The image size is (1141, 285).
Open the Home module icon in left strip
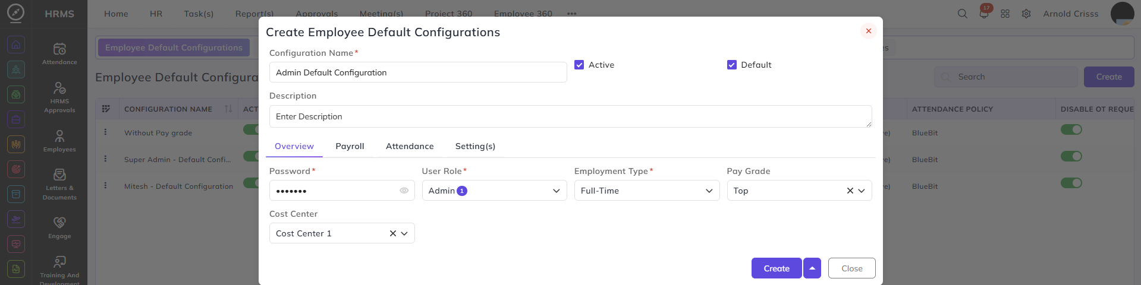(x=16, y=45)
